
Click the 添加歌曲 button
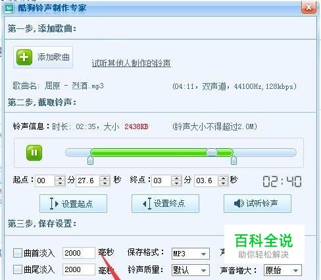click(43, 57)
